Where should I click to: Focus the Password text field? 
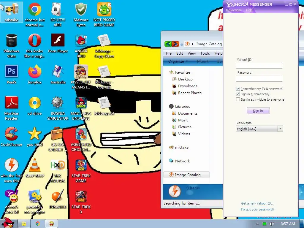[x=259, y=78]
